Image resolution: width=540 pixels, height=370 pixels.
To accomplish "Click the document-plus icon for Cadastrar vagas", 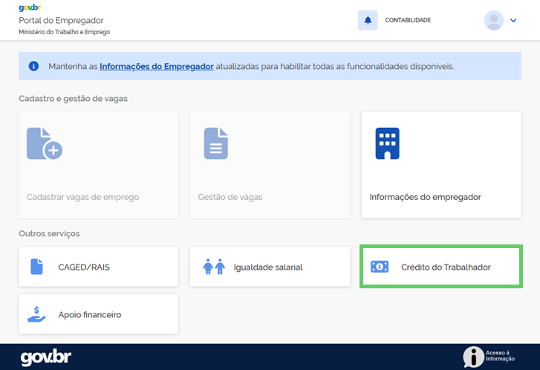I will pyautogui.click(x=45, y=143).
